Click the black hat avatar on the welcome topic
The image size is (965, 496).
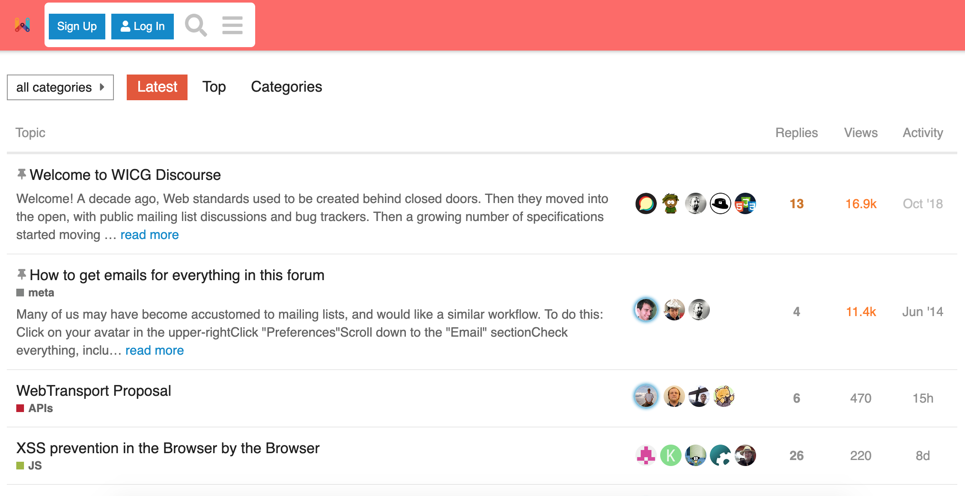[720, 203]
